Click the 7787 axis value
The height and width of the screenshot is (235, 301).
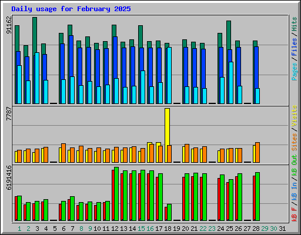click(9, 114)
